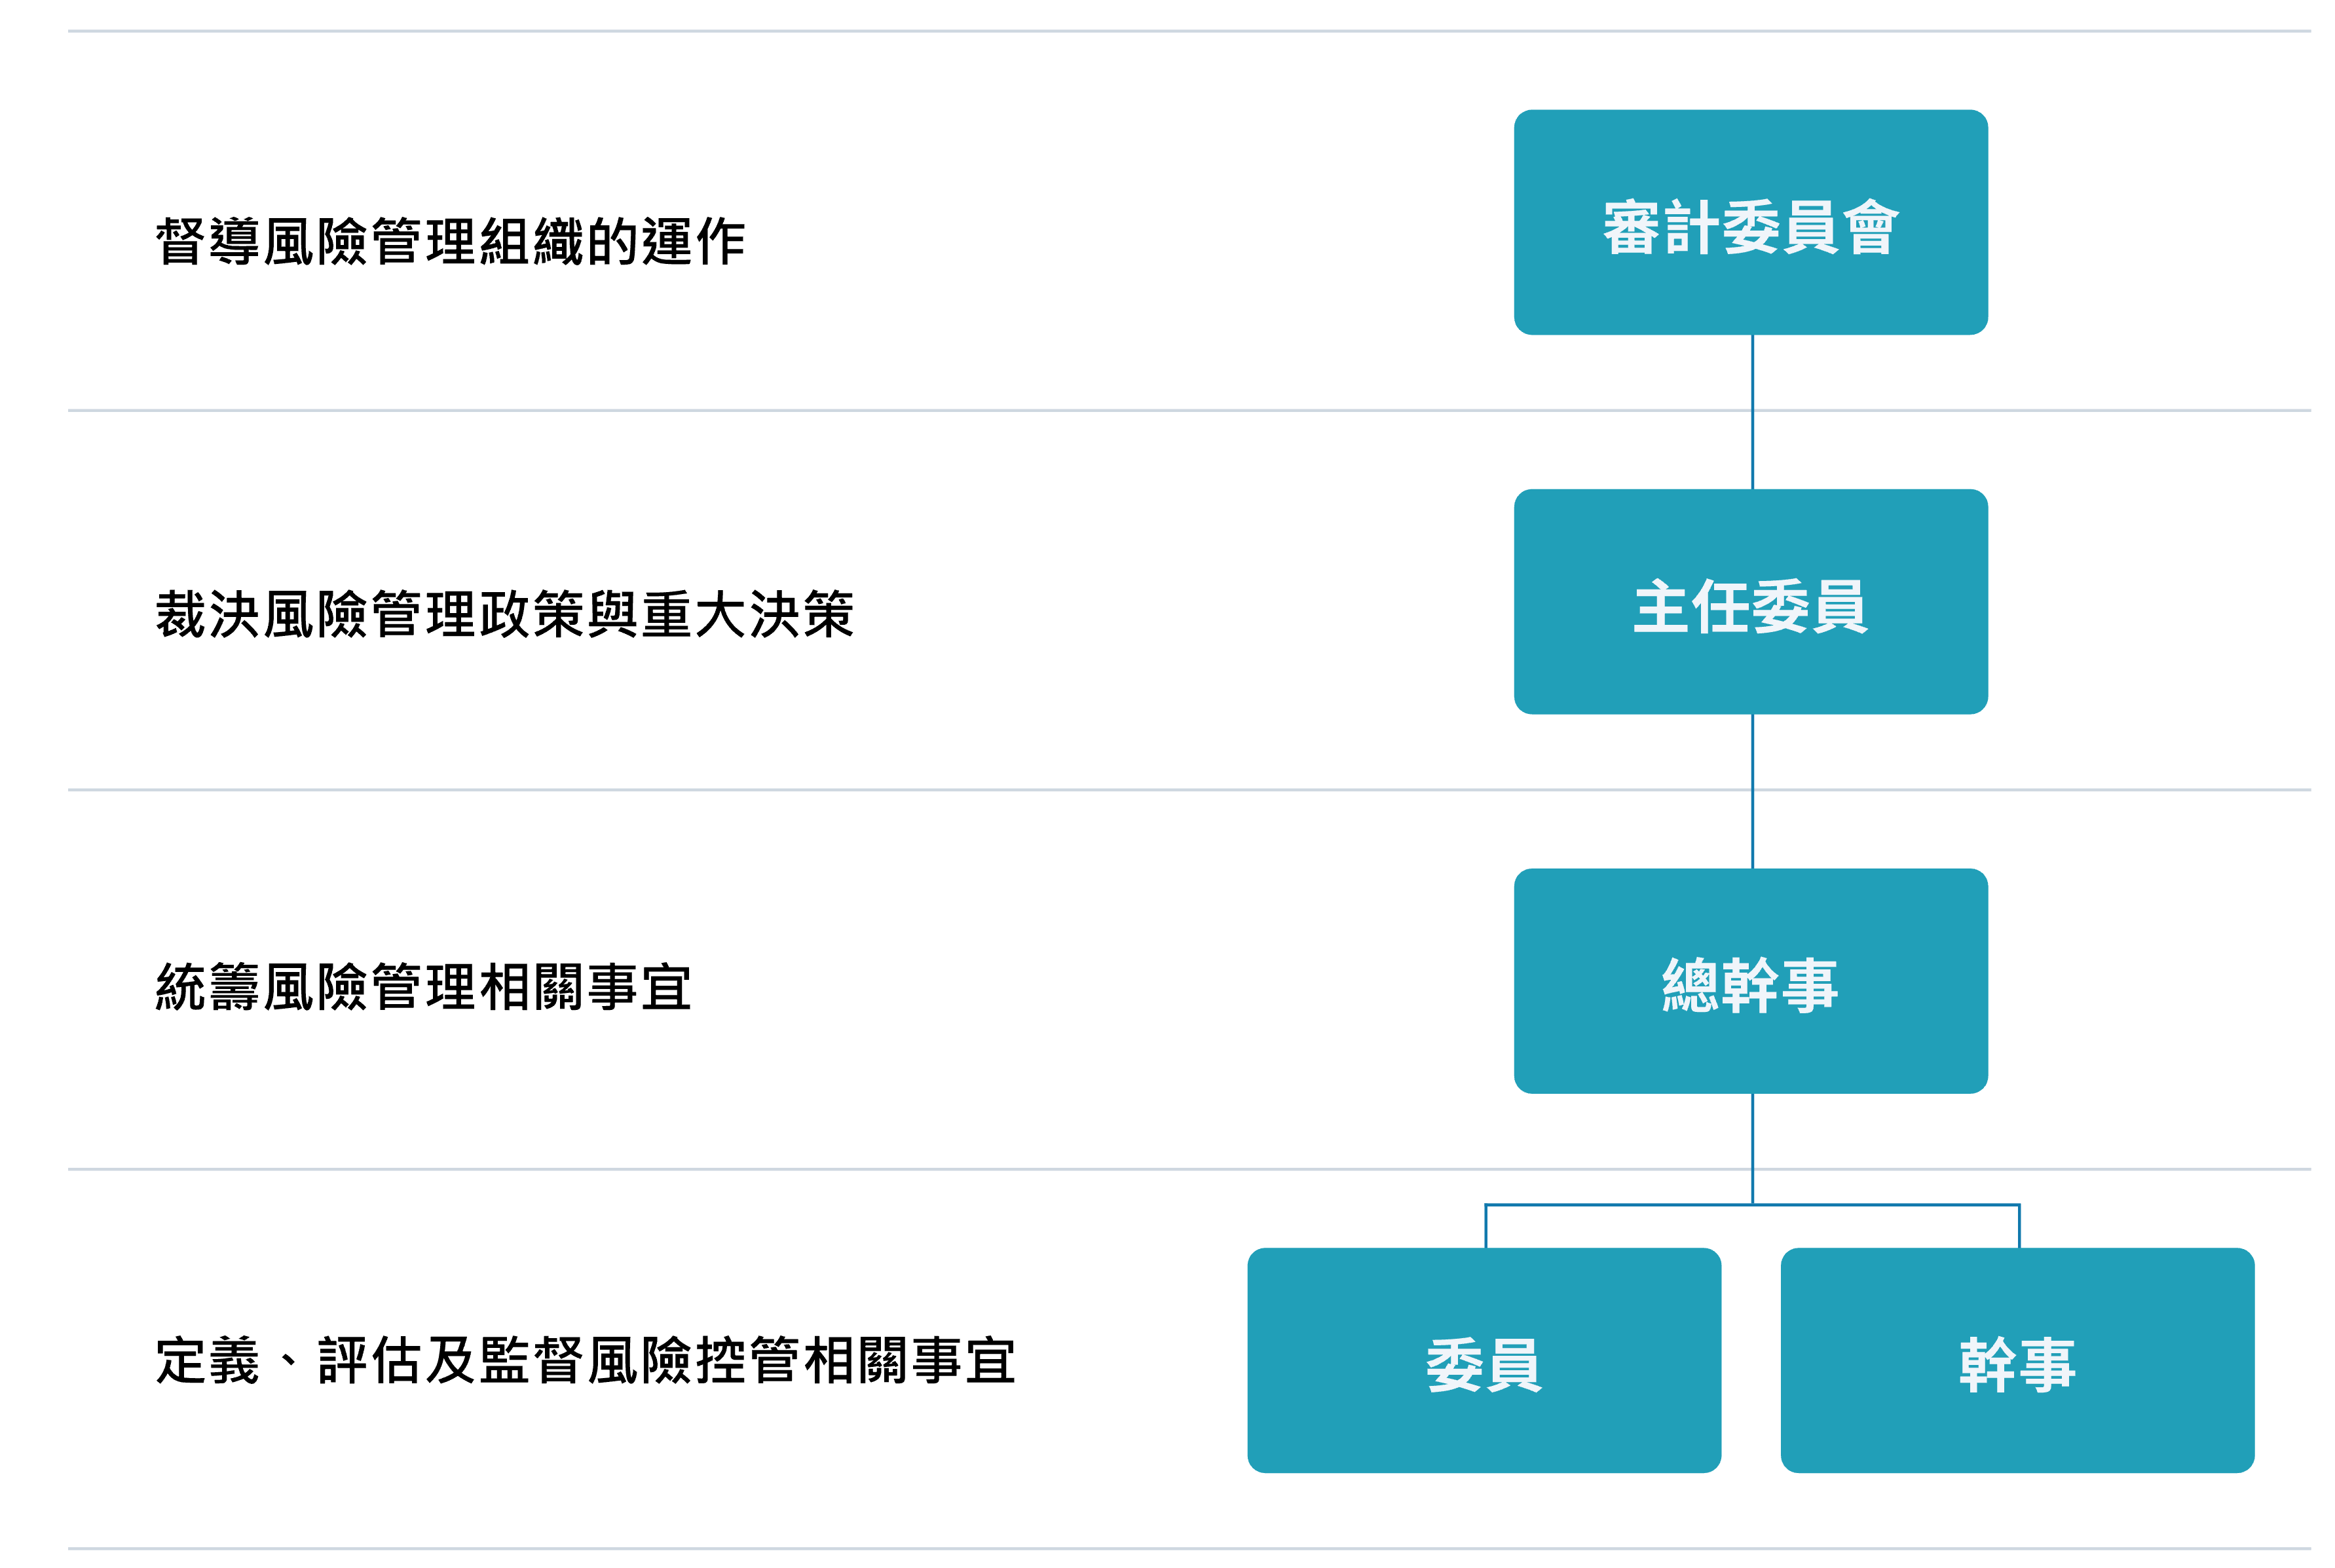Viewport: 2335px width, 1568px height.
Task: Select the 委員 box
Action: (x=1484, y=1360)
